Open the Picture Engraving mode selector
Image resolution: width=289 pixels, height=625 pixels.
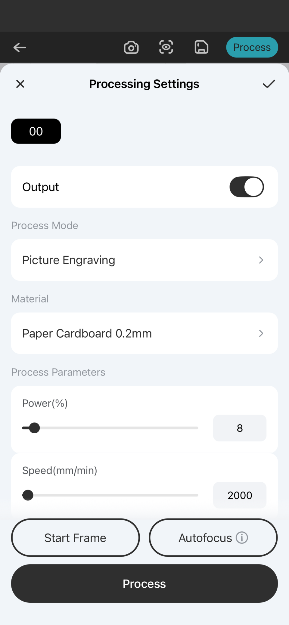pyautogui.click(x=144, y=260)
